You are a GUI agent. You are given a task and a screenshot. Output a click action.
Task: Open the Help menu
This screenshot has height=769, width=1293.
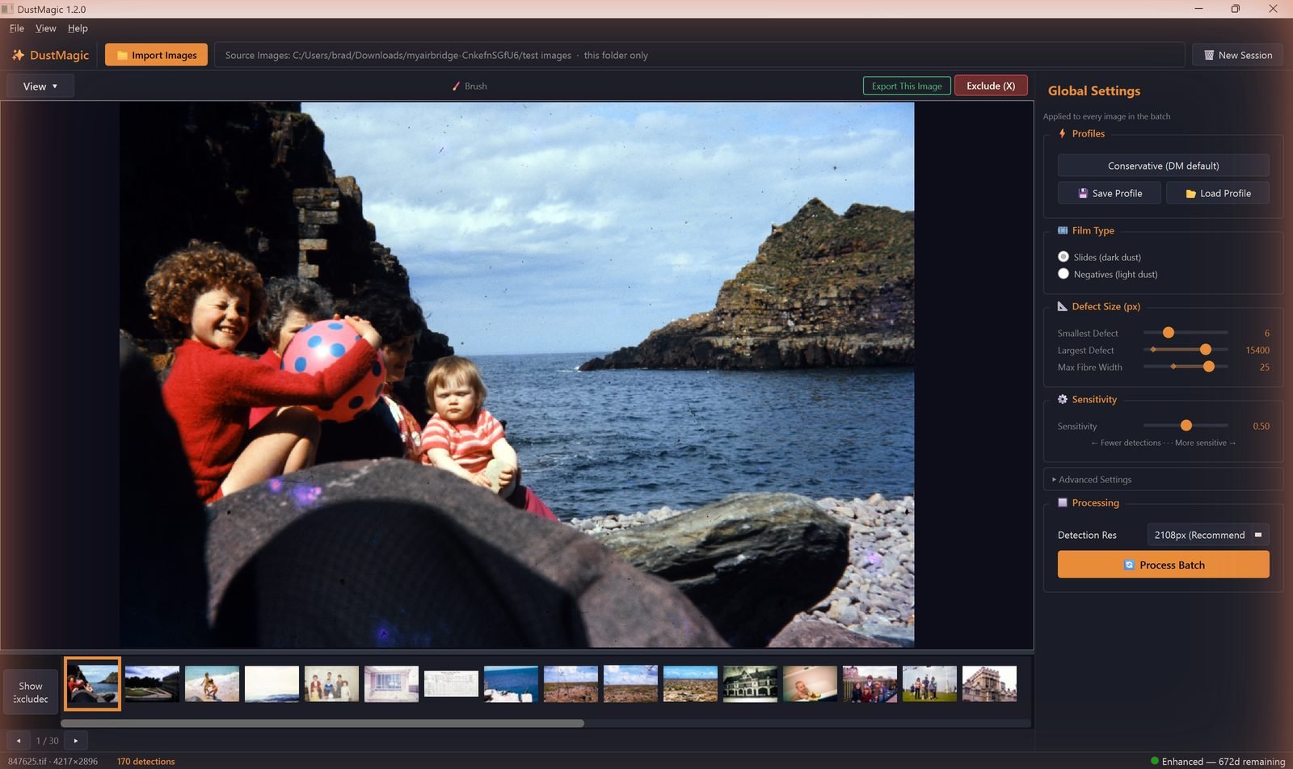78,28
